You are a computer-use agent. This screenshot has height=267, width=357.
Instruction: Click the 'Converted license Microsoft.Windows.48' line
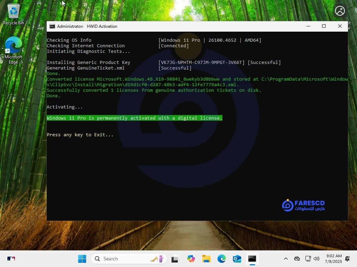pos(197,82)
